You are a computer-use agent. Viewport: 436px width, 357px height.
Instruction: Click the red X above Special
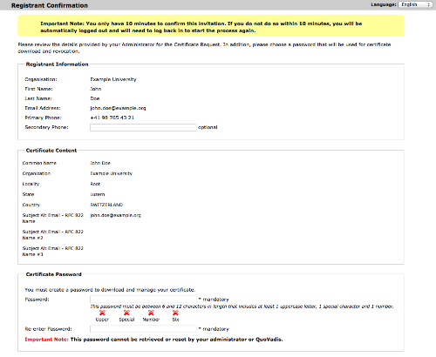click(x=126, y=313)
